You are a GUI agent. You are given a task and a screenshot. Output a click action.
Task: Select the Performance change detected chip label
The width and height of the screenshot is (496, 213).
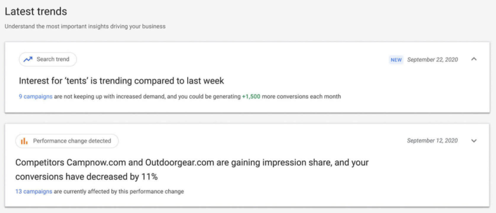click(72, 141)
